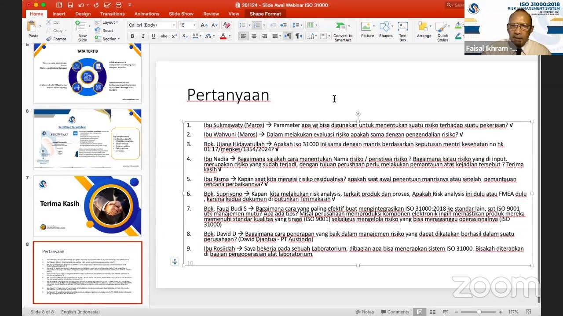This screenshot has width=563, height=316.
Task: Align text left
Action: pyautogui.click(x=243, y=36)
